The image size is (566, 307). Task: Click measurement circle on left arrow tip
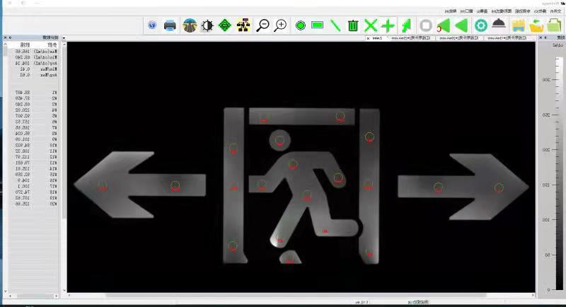click(x=103, y=187)
